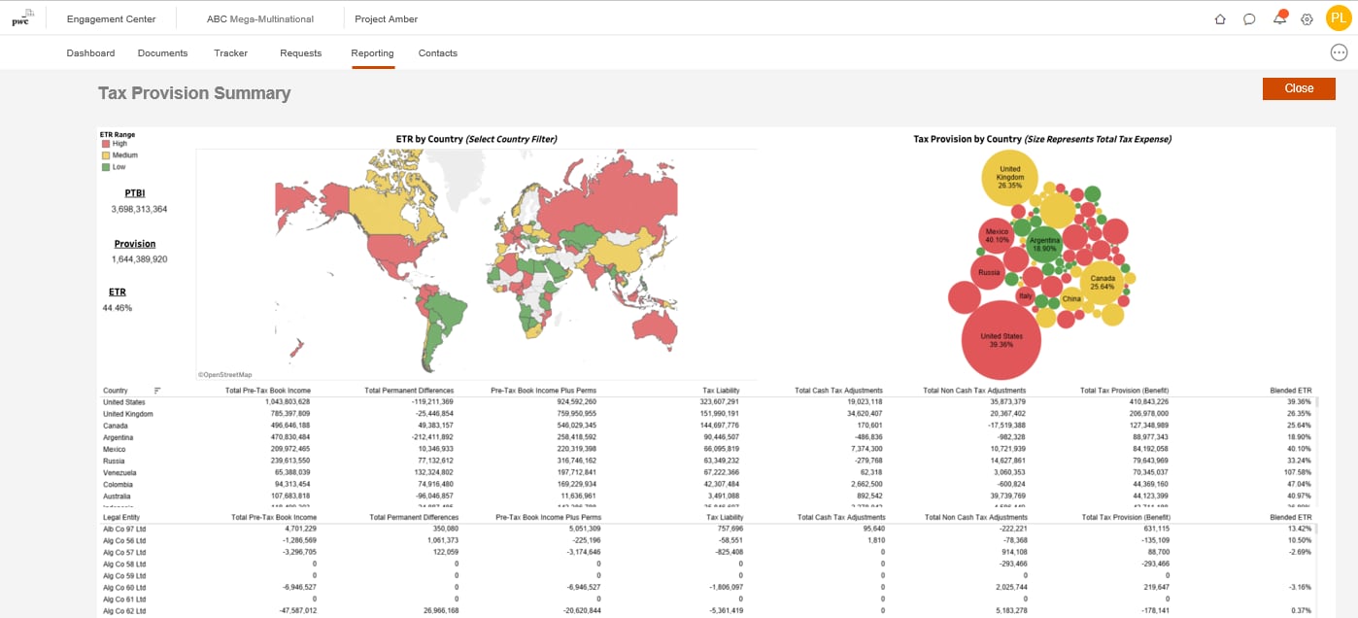Viewport: 1358px width, 618px height.
Task: Open the notifications bell icon
Action: click(1279, 19)
